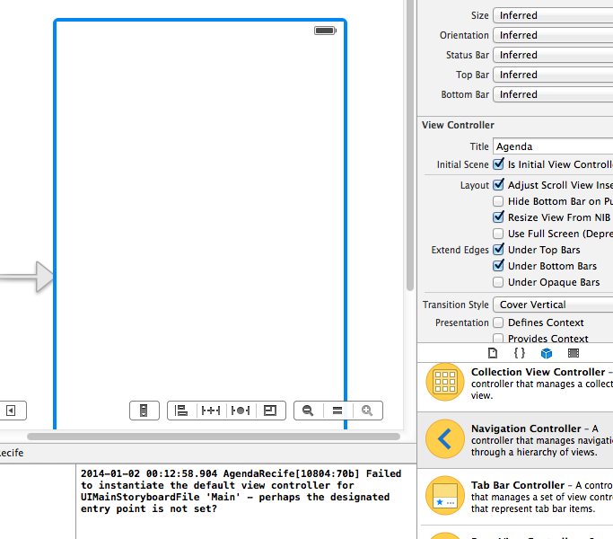Uncheck Is Initial View Controller
613x539 pixels.
click(498, 164)
